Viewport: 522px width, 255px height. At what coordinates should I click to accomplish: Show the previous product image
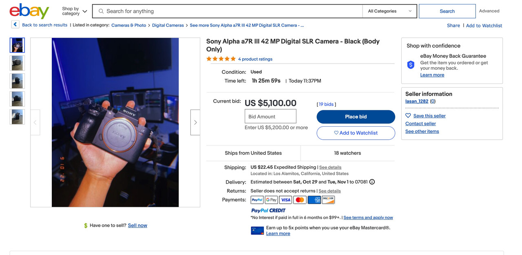(x=35, y=122)
